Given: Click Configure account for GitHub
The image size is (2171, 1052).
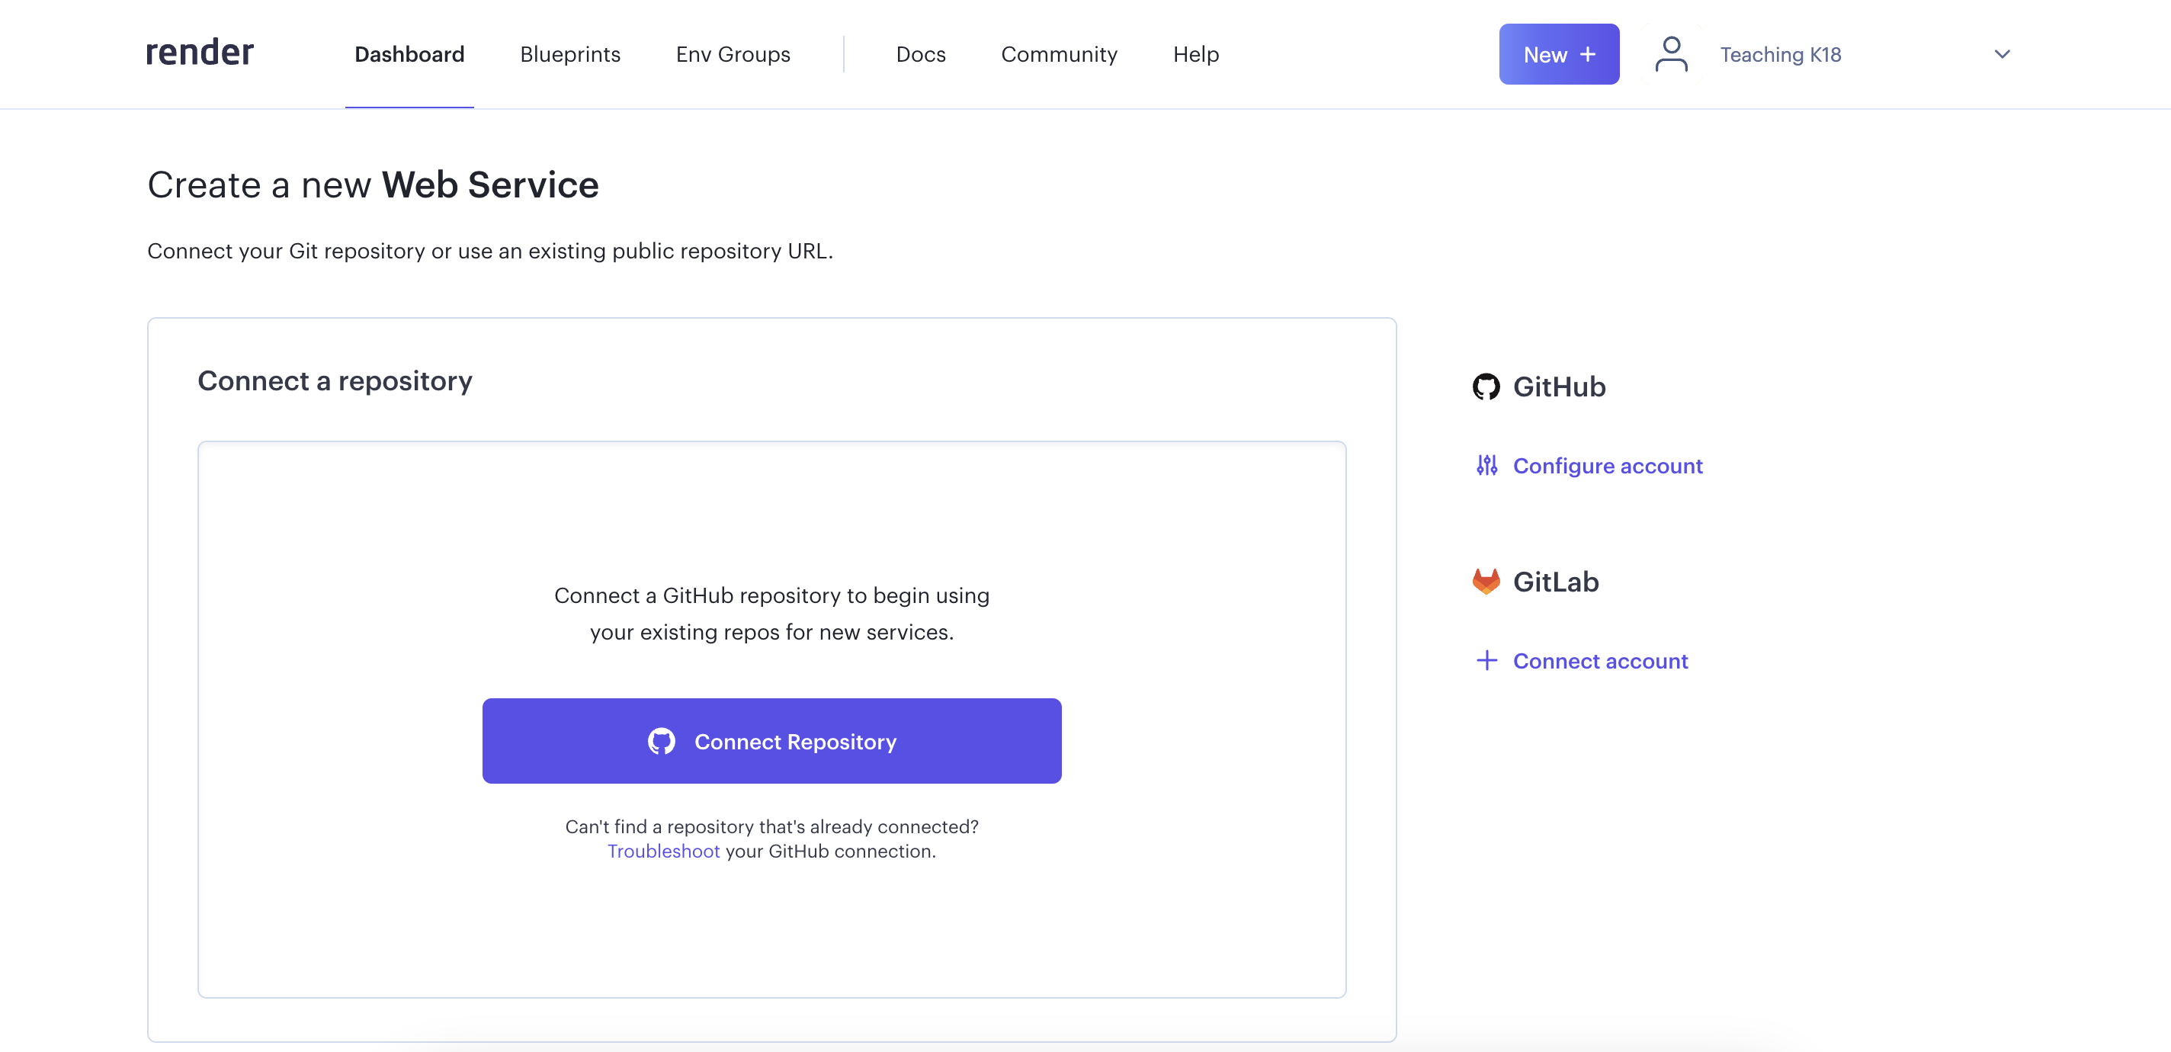Looking at the screenshot, I should pos(1607,465).
